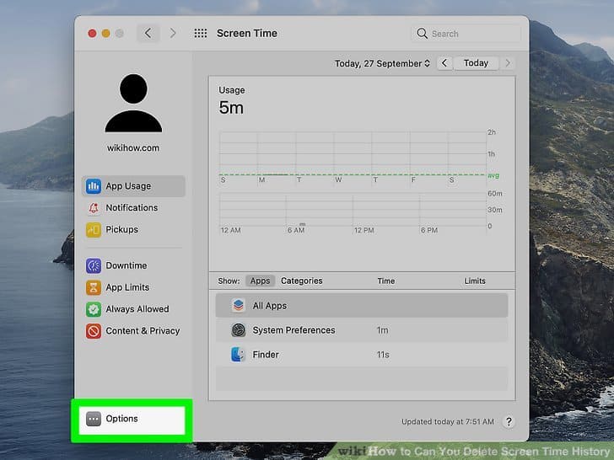This screenshot has height=460, width=614.
Task: Click the 11s time for Finder
Action: tap(383, 355)
